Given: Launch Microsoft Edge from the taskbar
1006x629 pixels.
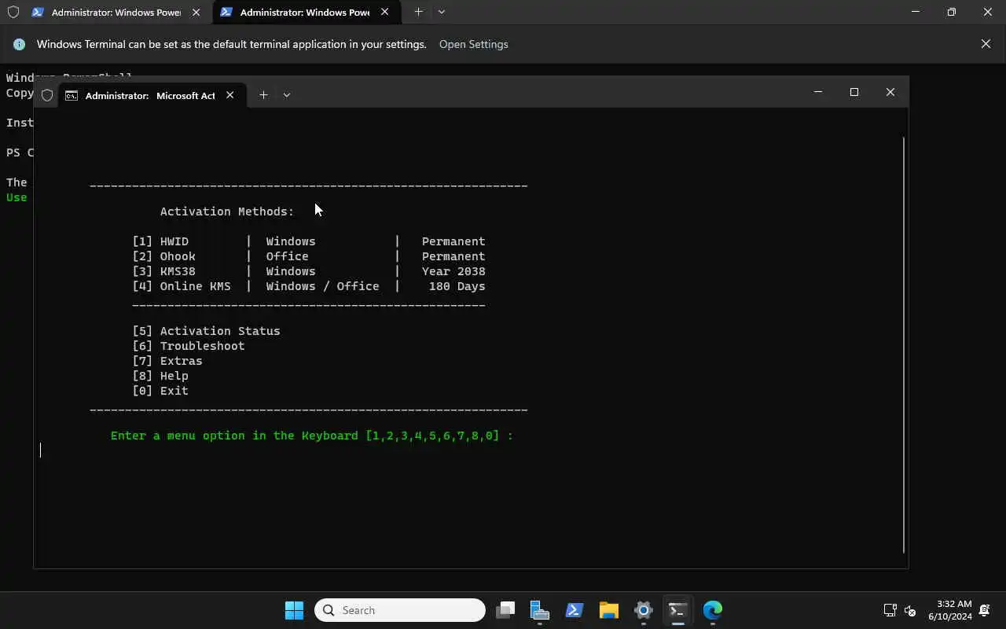Looking at the screenshot, I should click(x=712, y=610).
